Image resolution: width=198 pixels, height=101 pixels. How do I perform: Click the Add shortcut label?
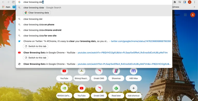(x=133, y=96)
